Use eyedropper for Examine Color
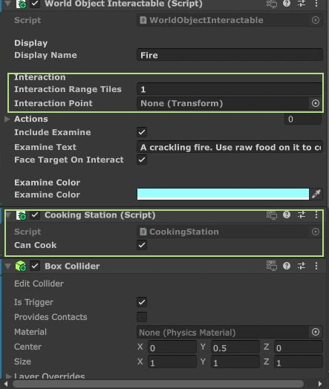This screenshot has width=329, height=389. point(316,194)
